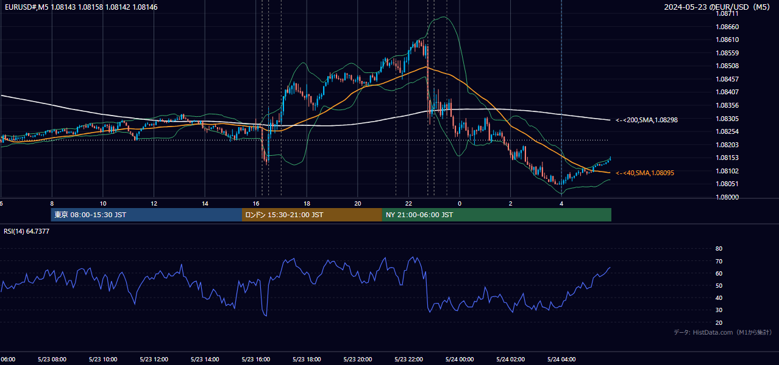Screen dimensions: 779x365
Task: Click the date label 5/24 04:00
Action: (561, 359)
